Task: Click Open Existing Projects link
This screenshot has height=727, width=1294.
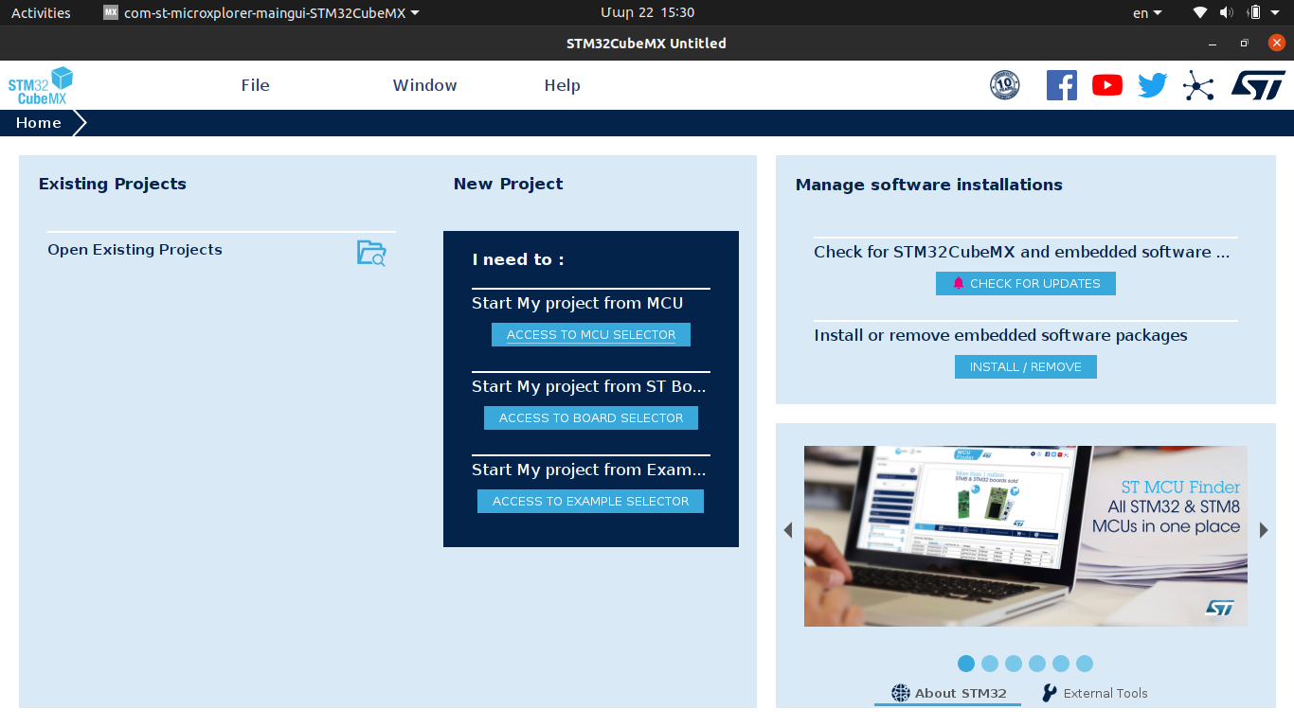Action: [x=135, y=250]
